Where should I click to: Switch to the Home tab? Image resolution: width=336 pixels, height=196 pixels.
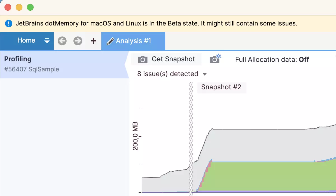26,41
